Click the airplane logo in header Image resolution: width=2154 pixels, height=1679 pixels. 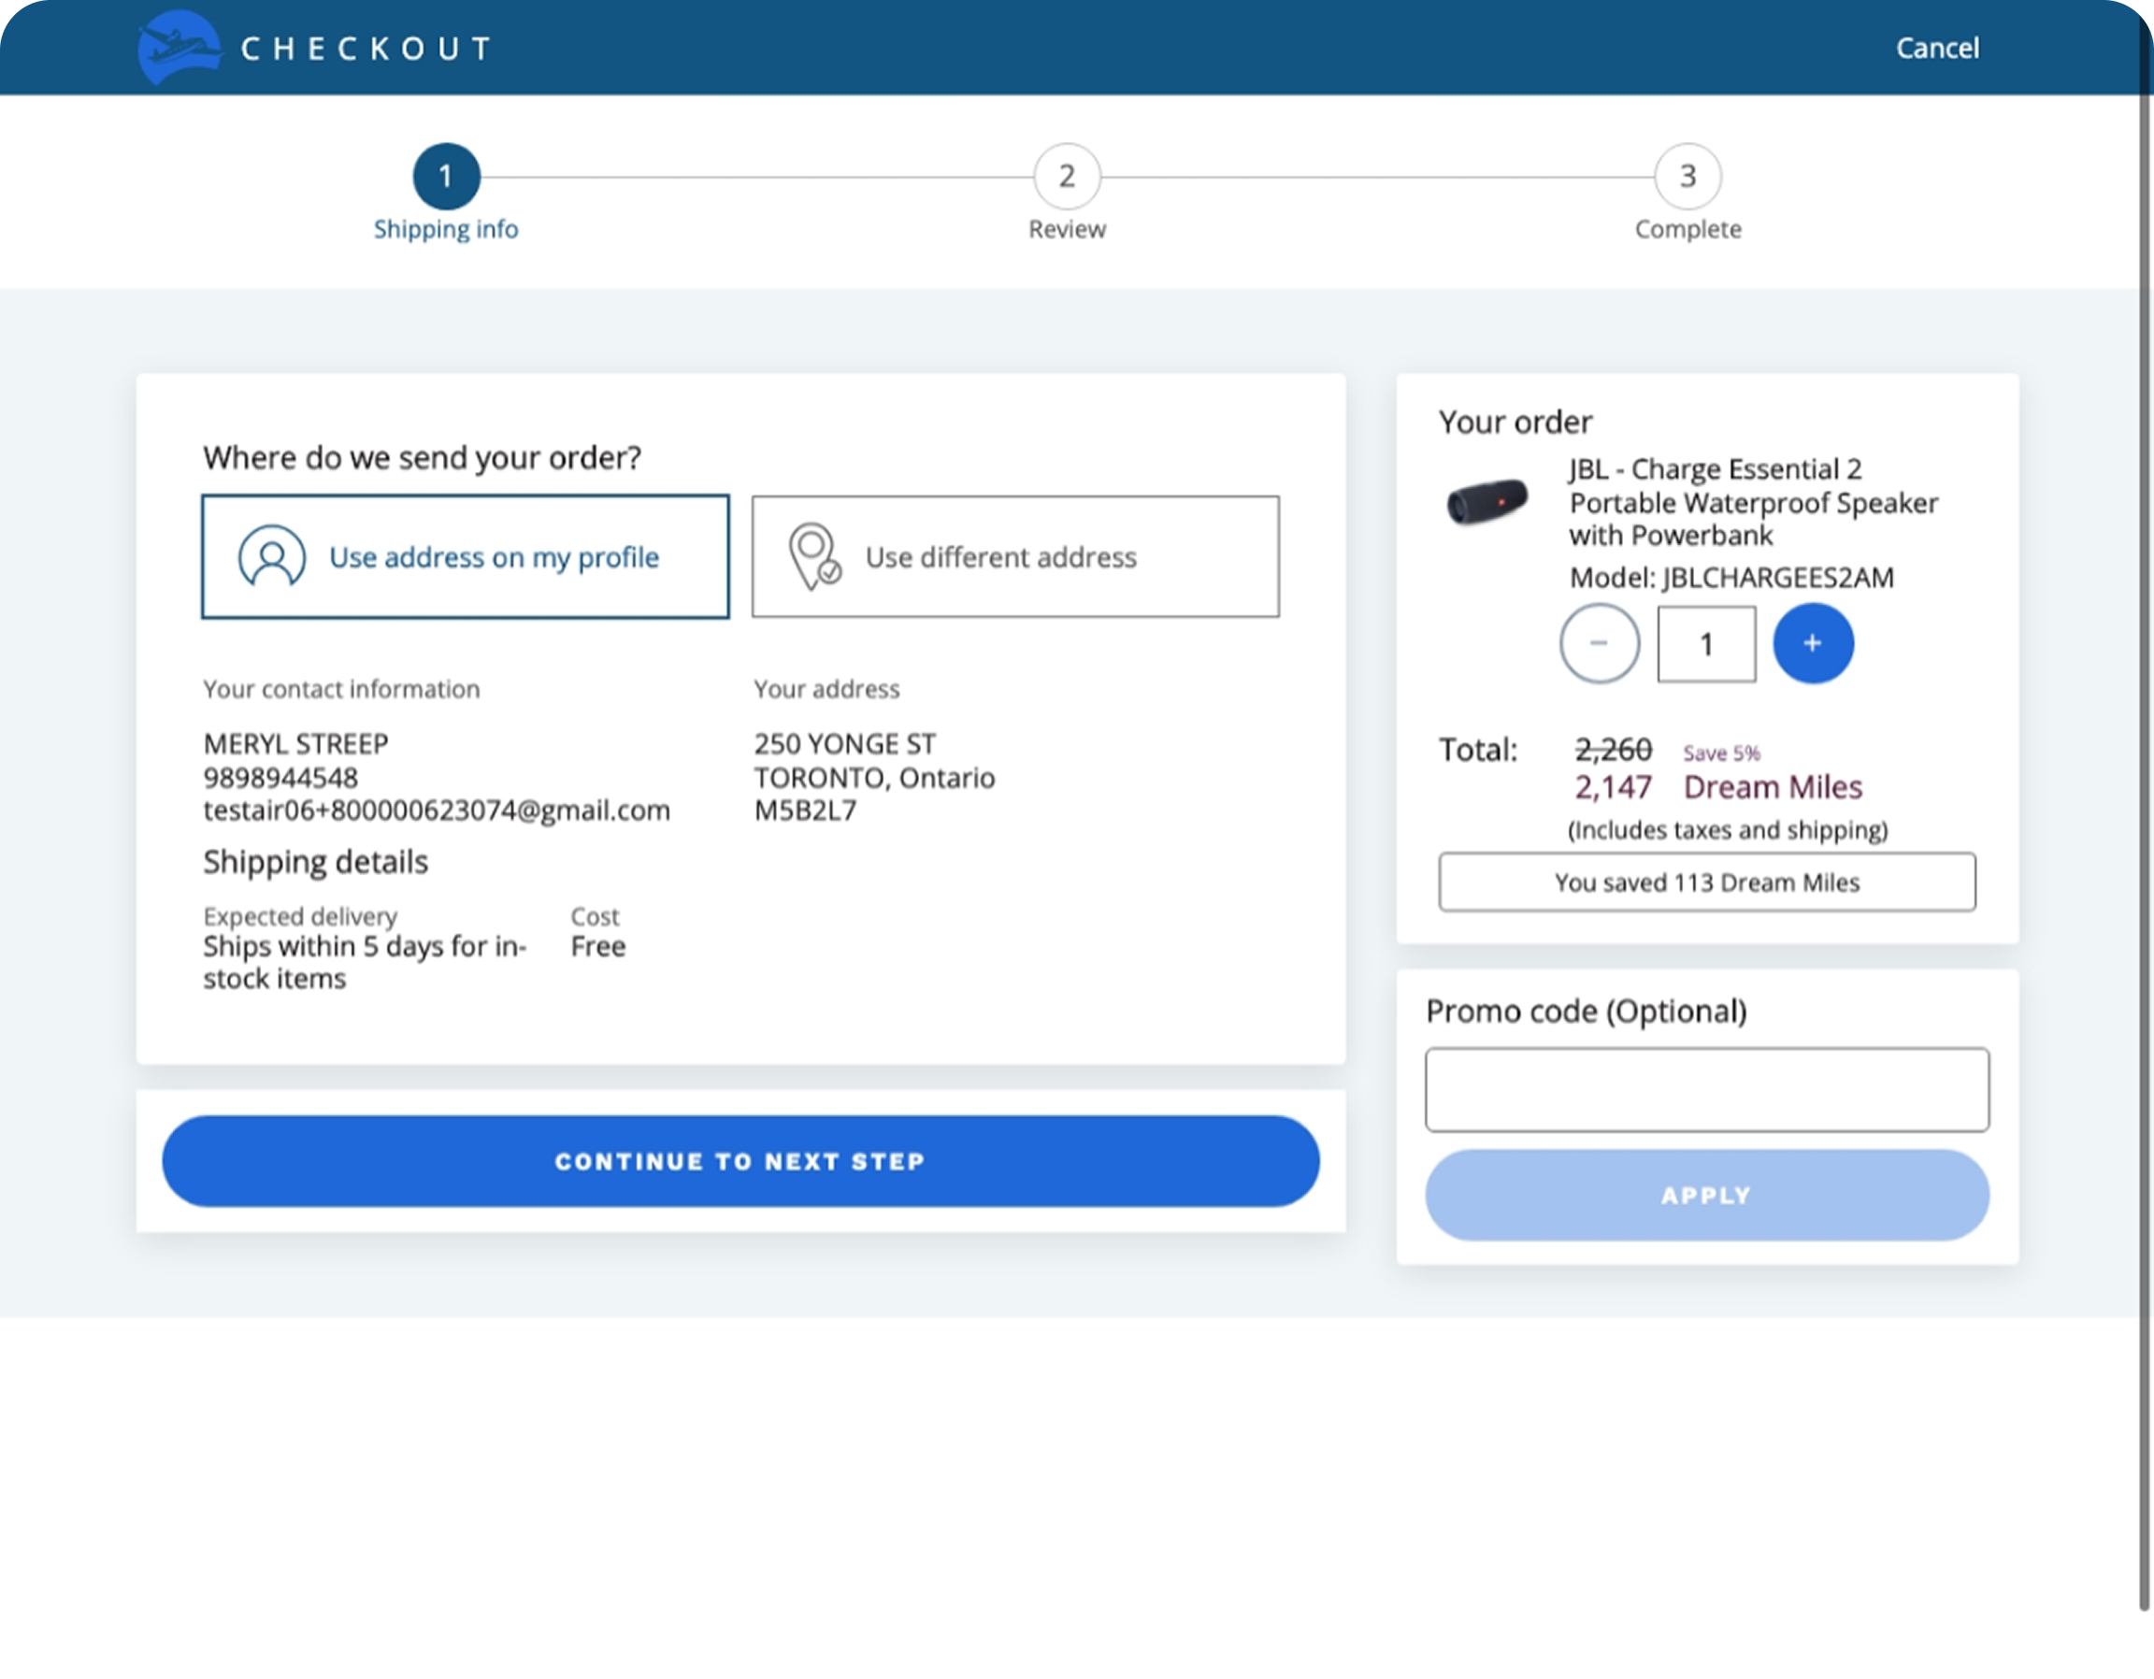(x=179, y=47)
